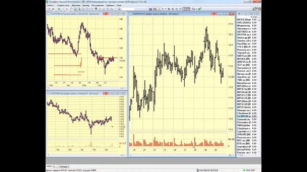Click left scroll arrow under 15-minute chart
The height and width of the screenshot is (172, 307).
click(48, 155)
